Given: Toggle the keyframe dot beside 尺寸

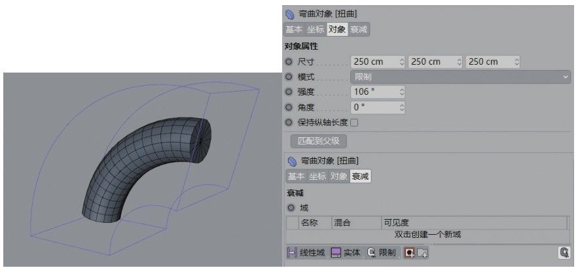Looking at the screenshot, I should pos(289,61).
